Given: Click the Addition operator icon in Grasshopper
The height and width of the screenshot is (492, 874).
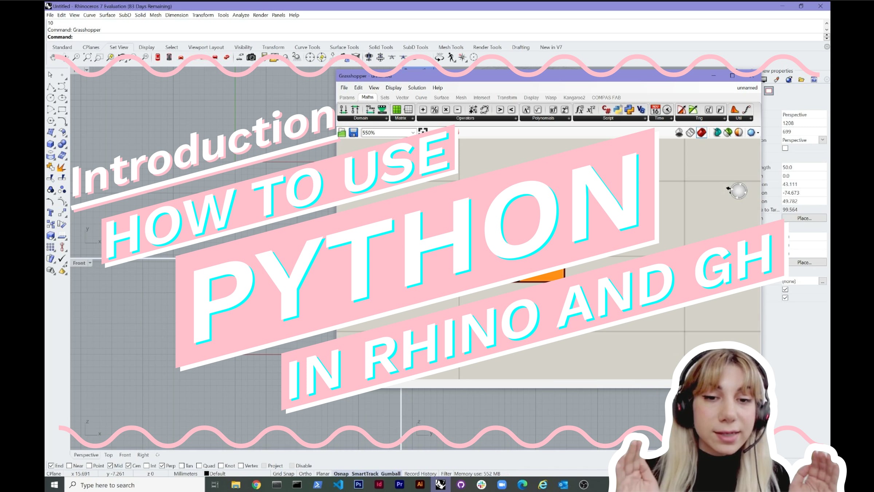Looking at the screenshot, I should pyautogui.click(x=423, y=110).
